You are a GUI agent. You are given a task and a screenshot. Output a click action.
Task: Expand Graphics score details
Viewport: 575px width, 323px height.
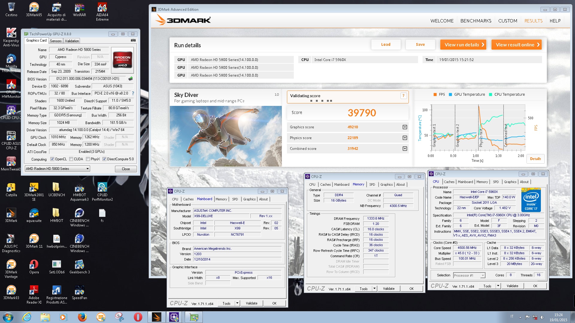point(405,127)
